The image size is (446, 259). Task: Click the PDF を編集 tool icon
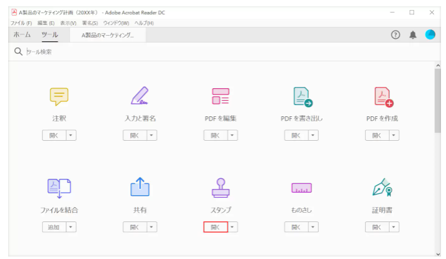pyautogui.click(x=220, y=96)
